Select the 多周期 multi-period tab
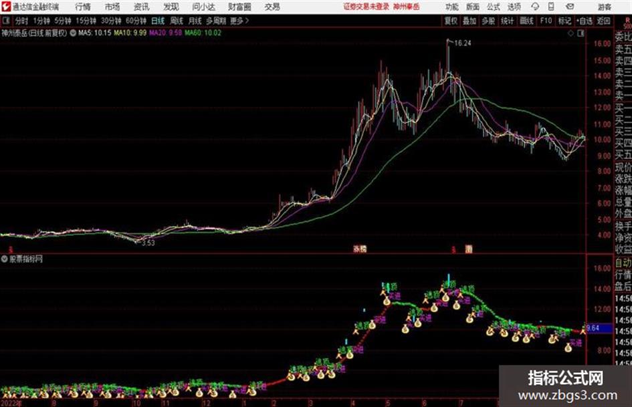This screenshot has width=632, height=407. tap(216, 21)
